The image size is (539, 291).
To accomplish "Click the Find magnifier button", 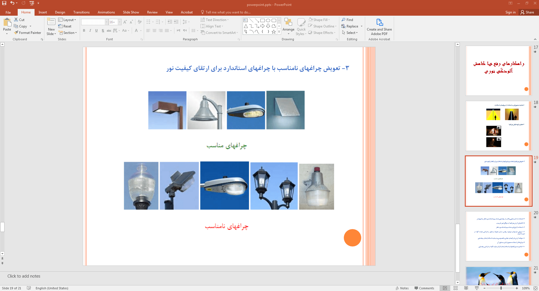I will [347, 20].
